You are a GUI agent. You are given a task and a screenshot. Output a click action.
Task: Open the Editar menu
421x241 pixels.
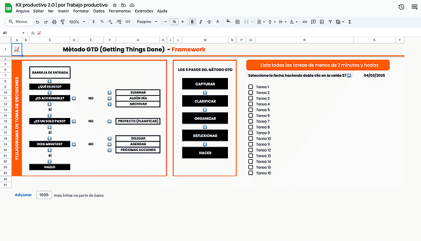(38, 11)
